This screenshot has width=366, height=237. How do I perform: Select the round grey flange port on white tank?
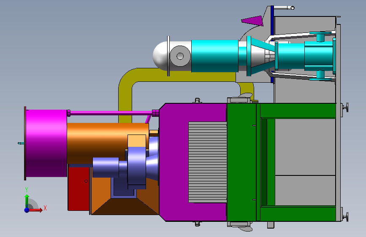180,56
